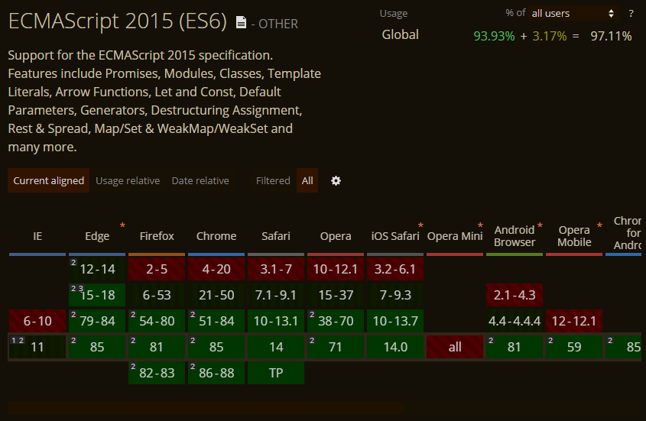Click the asterisk beside Opera Mini header
This screenshot has height=421, width=646.
(480, 225)
